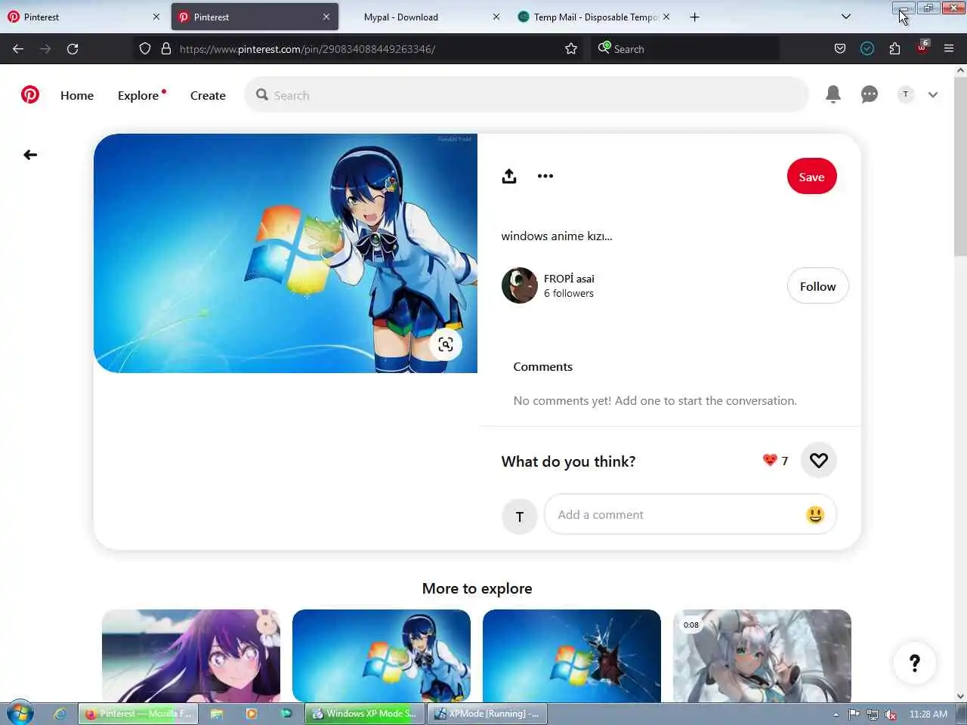The width and height of the screenshot is (967, 725).
Task: Click the blue circle checkmark toolbar icon
Action: tap(867, 49)
